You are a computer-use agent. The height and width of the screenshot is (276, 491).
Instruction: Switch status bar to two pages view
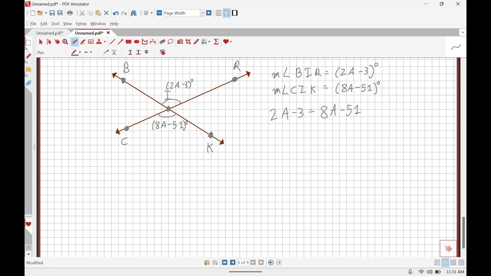pyautogui.click(x=453, y=263)
